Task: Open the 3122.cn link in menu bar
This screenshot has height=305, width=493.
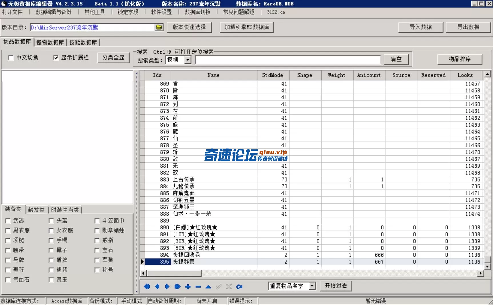Action: point(276,12)
